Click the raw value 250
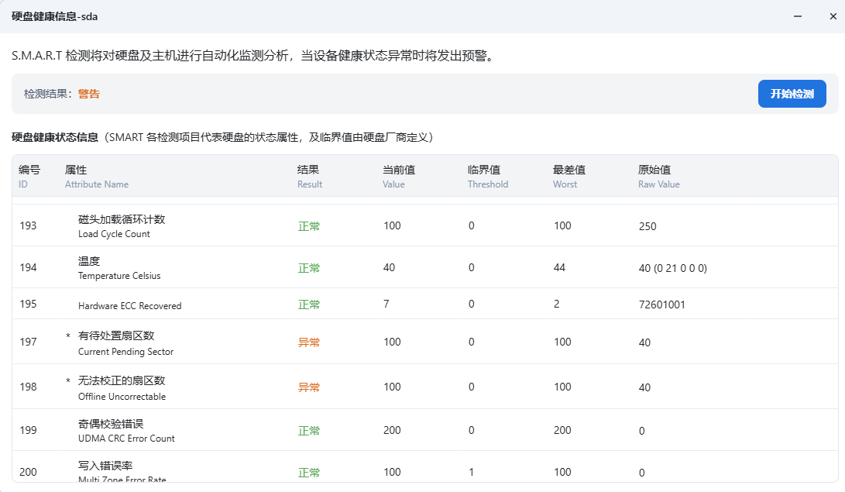Image resolution: width=845 pixels, height=492 pixels. click(x=647, y=226)
